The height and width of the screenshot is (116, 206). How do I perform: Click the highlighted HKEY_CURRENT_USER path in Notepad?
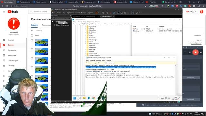click(x=121, y=67)
